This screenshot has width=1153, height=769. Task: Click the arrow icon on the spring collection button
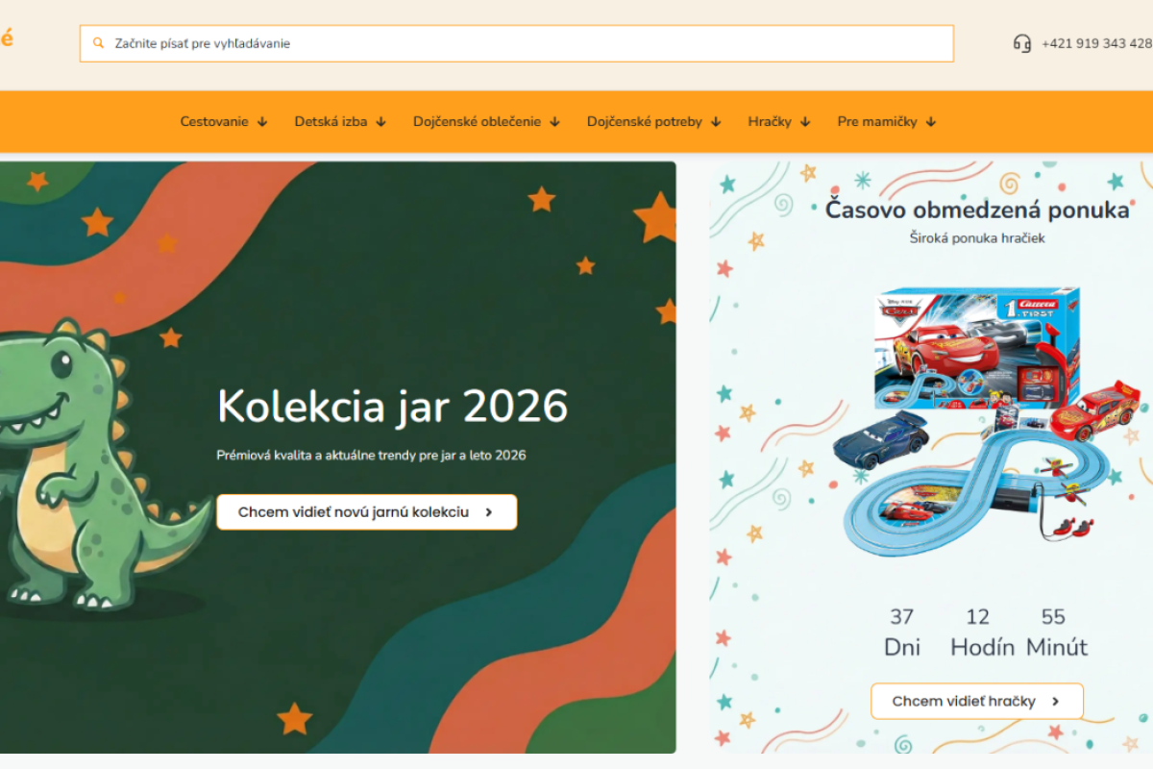tap(488, 512)
